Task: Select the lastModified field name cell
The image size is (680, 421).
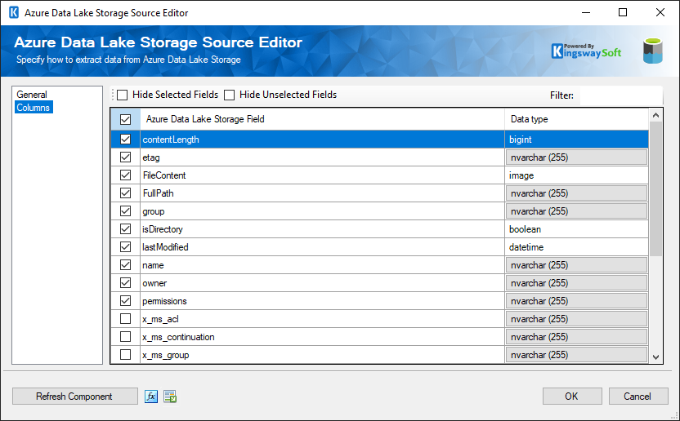Action: pos(322,247)
